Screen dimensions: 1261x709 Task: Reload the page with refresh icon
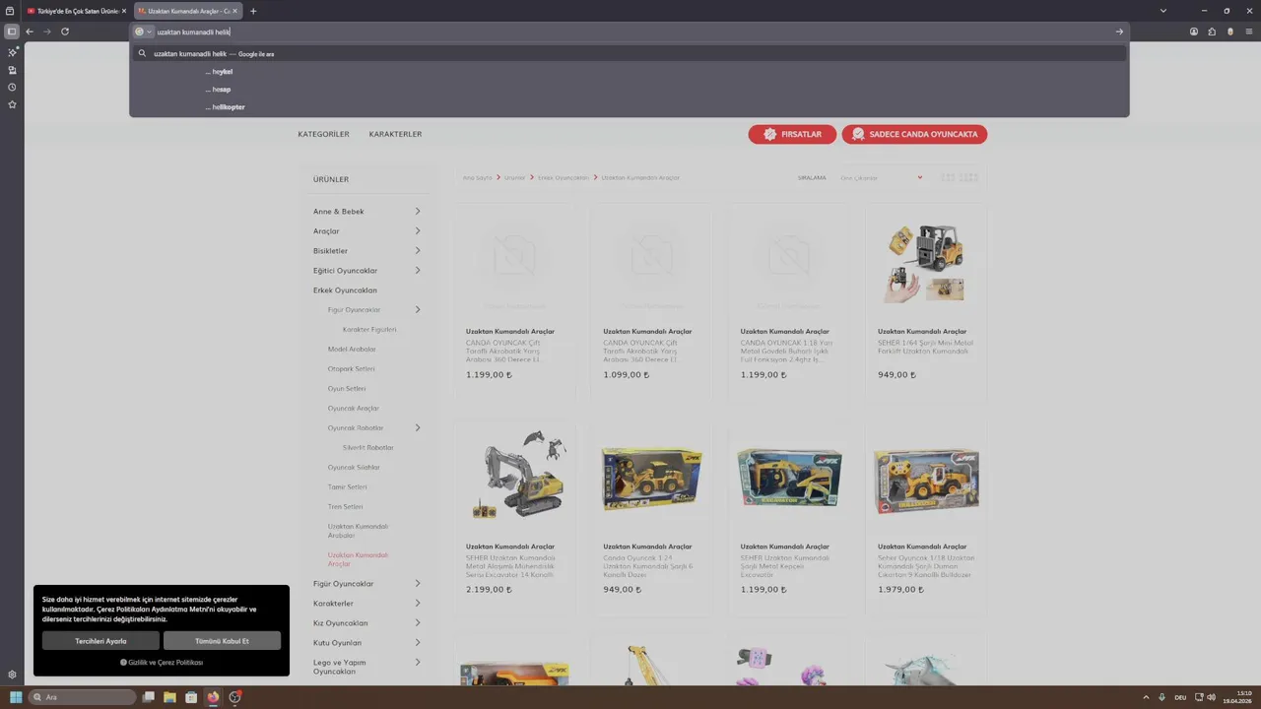pyautogui.click(x=65, y=32)
